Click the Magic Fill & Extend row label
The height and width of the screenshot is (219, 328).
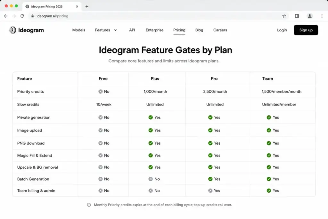(35, 155)
